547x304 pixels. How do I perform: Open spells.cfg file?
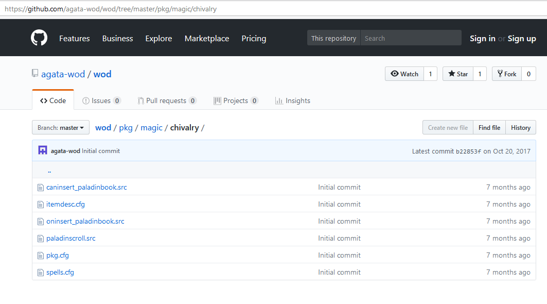60,272
